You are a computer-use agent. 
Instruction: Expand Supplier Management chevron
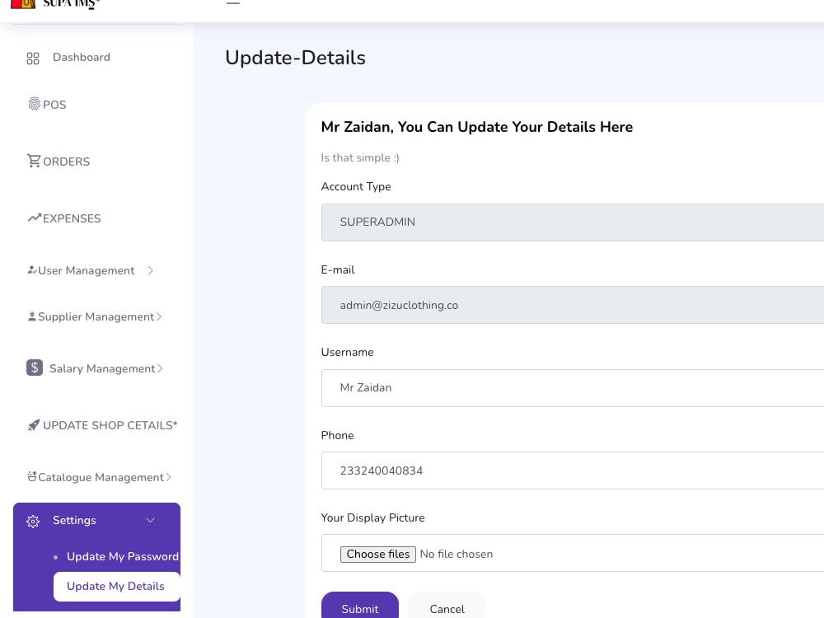159,316
